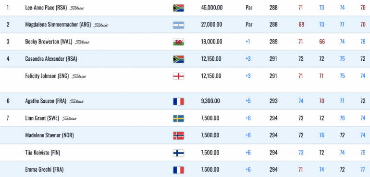The width and height of the screenshot is (370, 177).
Task: Click the South African flag beside Lee-Anne Pace
Action: [178, 8]
